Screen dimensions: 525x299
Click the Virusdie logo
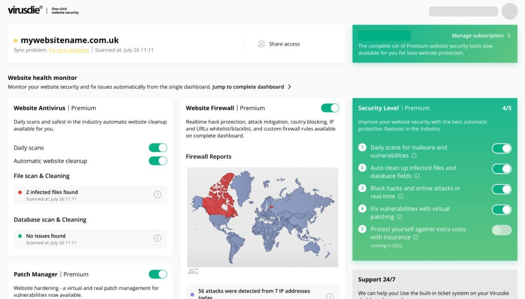25,10
